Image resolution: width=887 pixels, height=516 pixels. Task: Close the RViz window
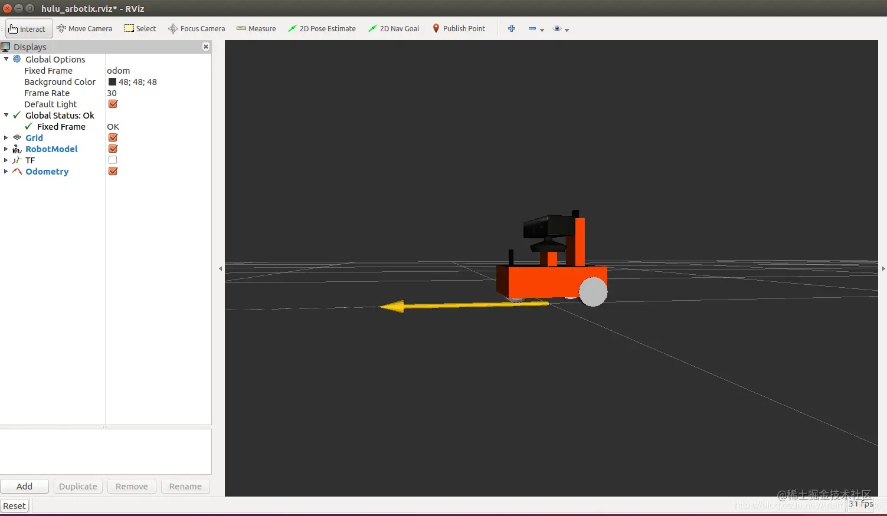point(7,8)
